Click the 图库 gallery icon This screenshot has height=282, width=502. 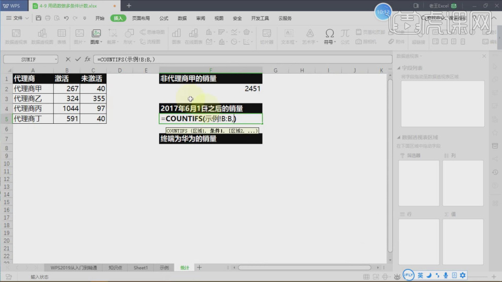(x=95, y=34)
